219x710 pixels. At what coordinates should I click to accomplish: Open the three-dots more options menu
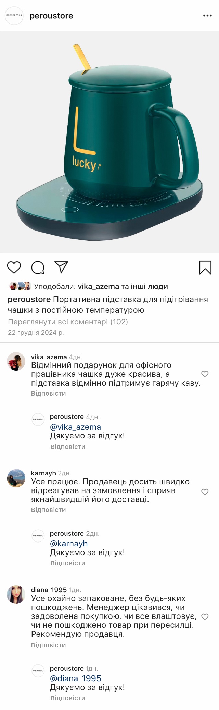(x=207, y=16)
